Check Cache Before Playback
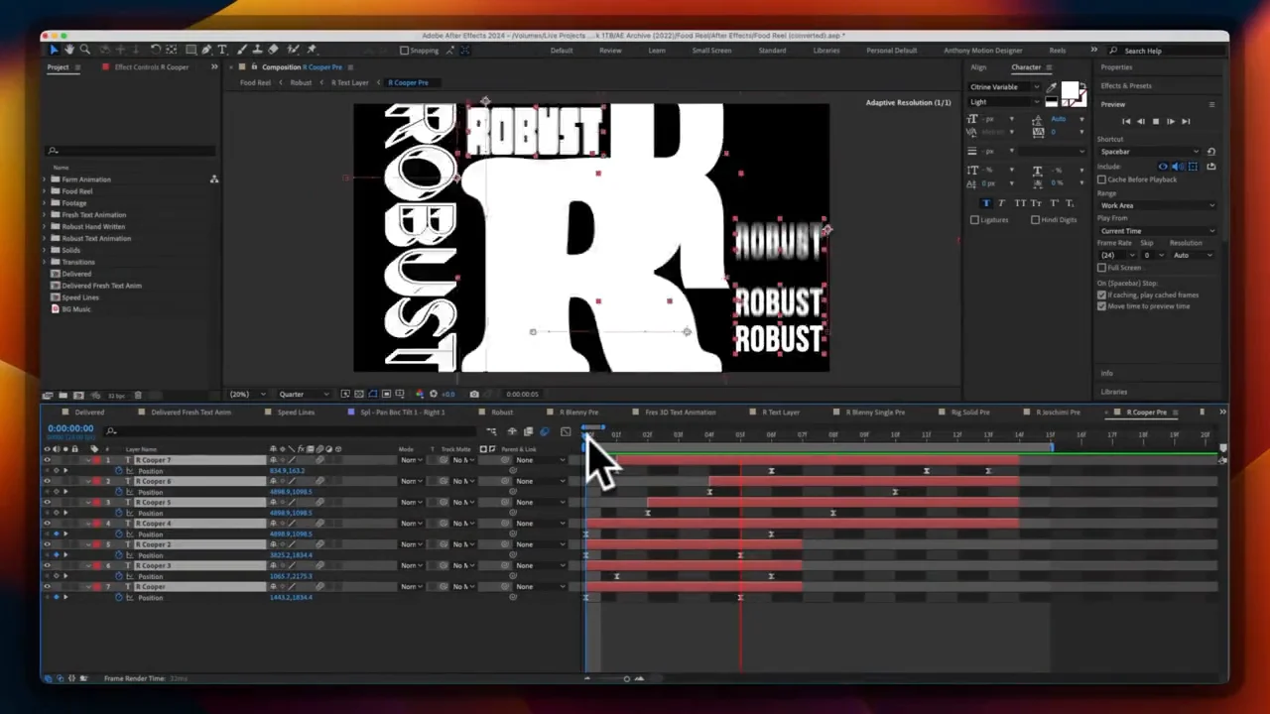1270x714 pixels. click(x=1101, y=179)
